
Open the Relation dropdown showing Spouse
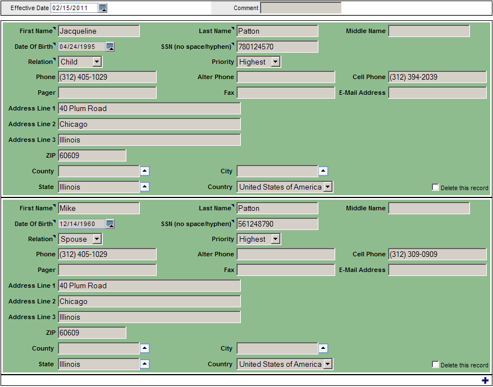coord(80,239)
